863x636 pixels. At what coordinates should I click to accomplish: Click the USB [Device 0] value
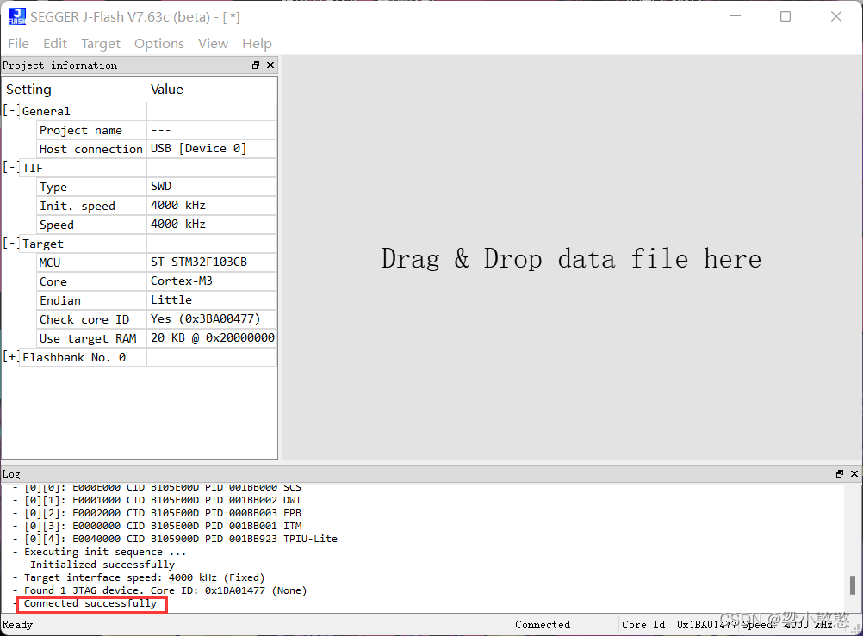199,149
